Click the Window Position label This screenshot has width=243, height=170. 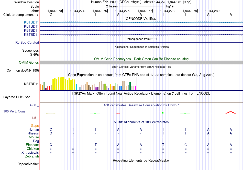27,2
